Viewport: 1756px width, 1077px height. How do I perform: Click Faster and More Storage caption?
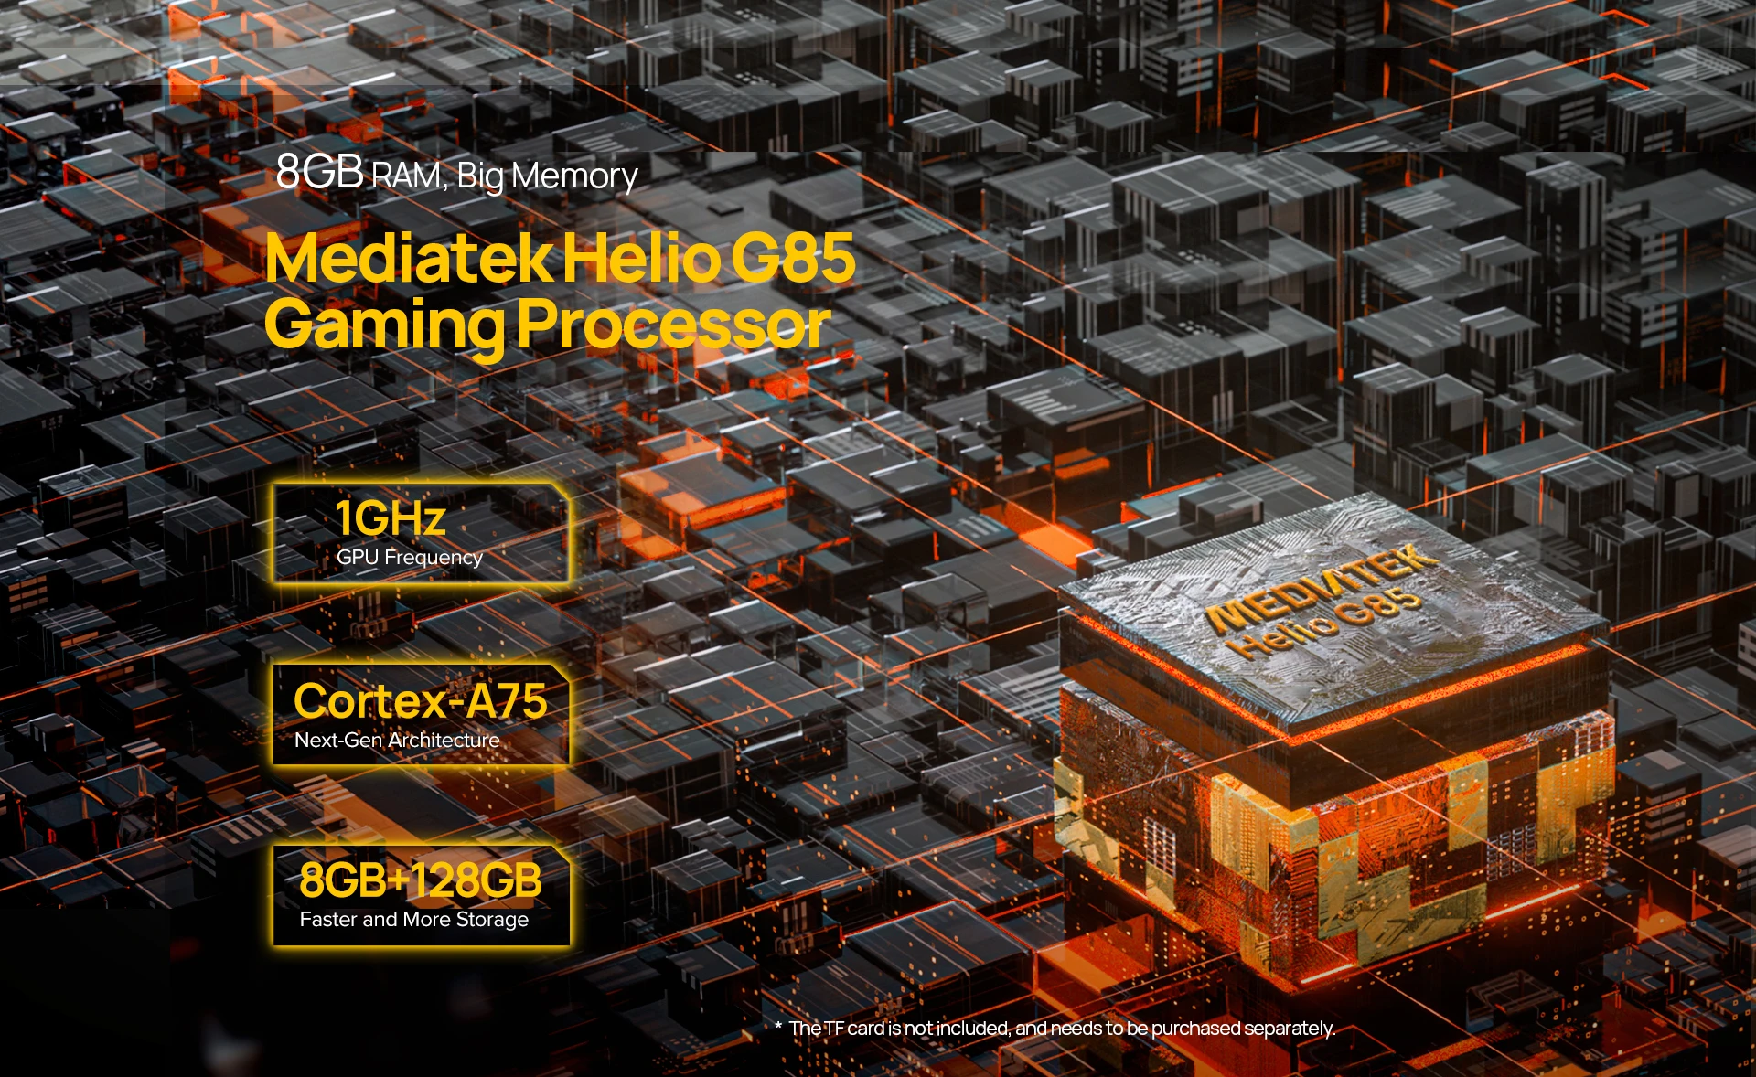point(413,919)
